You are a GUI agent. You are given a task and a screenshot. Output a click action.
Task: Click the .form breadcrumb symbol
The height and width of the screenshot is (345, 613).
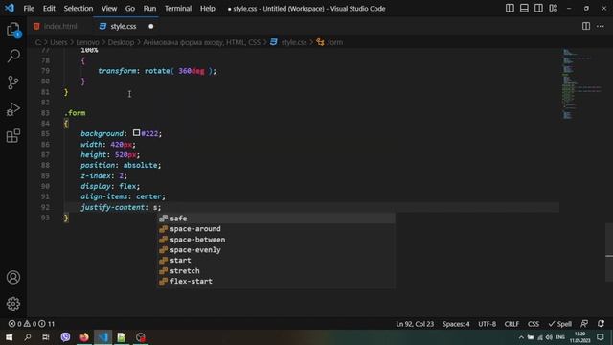click(334, 42)
